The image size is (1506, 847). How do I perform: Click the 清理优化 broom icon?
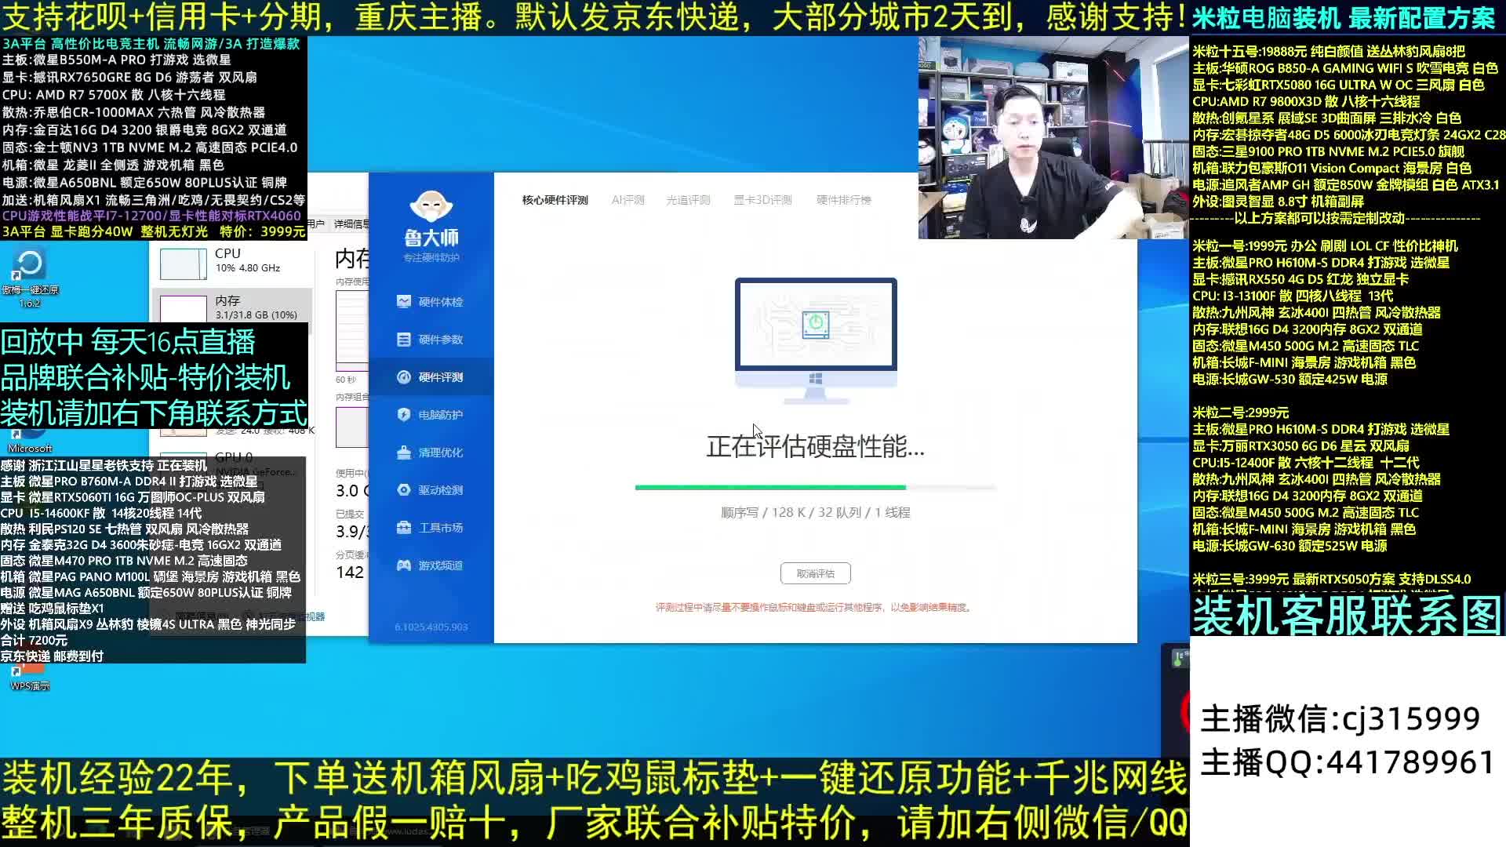(404, 452)
